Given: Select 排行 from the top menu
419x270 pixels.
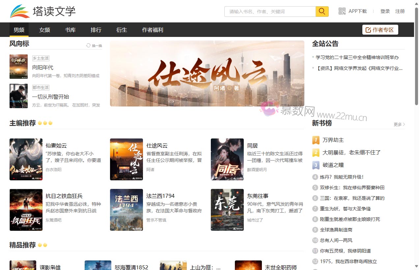Looking at the screenshot, I should point(96,30).
